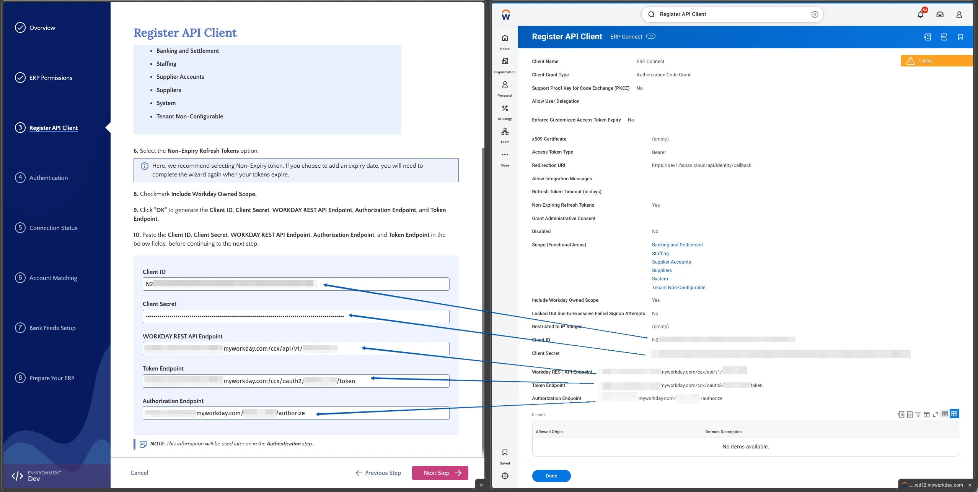
Task: Open column preferences for Allowed Origin table
Action: [x=926, y=414]
